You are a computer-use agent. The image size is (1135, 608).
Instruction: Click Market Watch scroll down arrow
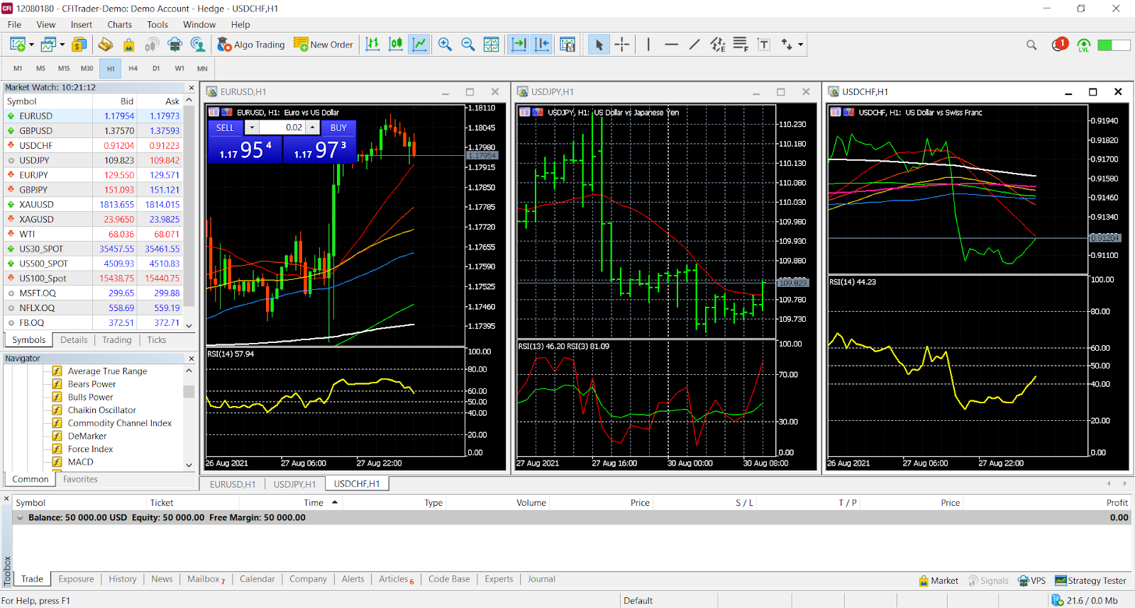click(x=189, y=325)
